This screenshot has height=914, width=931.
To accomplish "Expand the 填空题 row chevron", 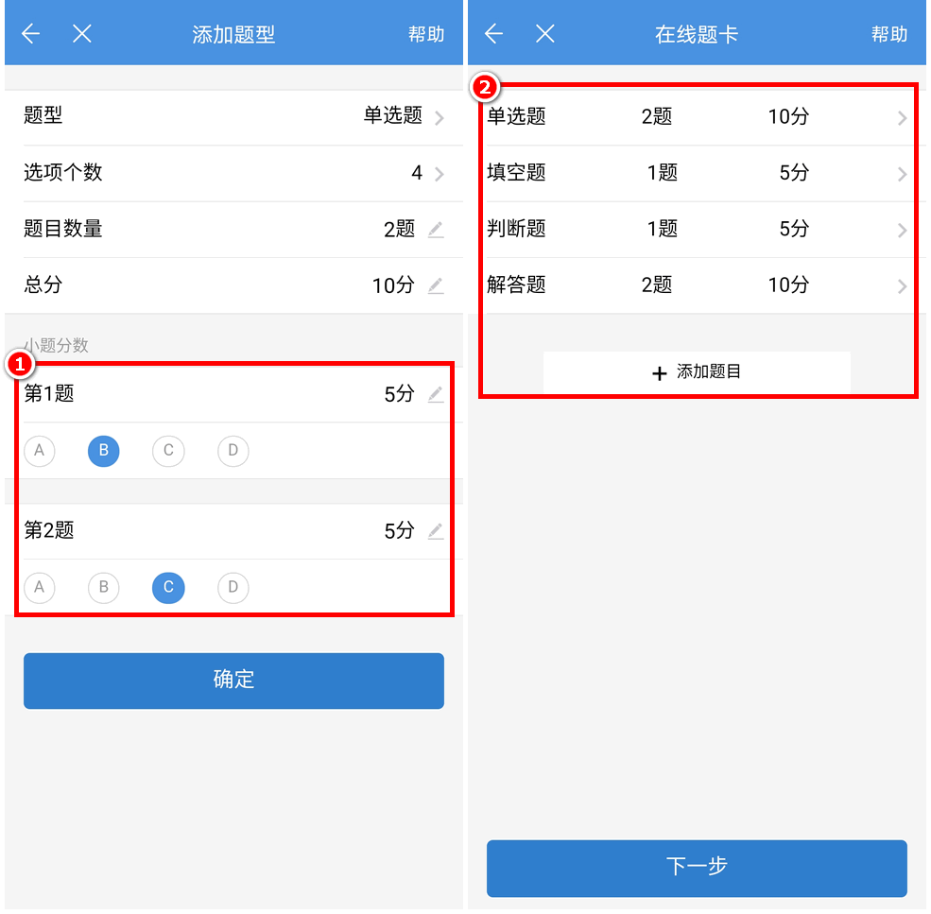I will [902, 174].
